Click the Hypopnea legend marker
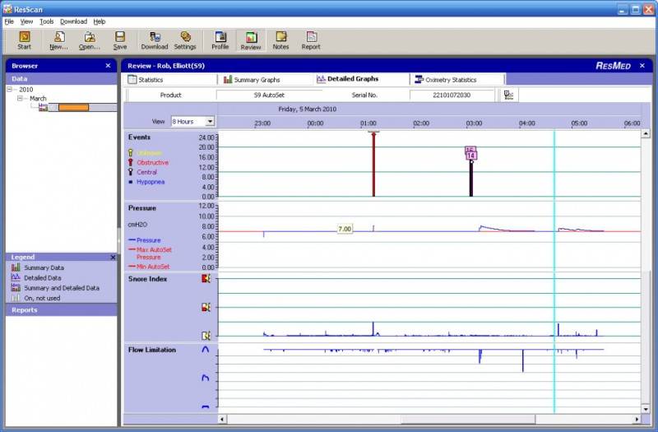The image size is (658, 432). click(131, 182)
